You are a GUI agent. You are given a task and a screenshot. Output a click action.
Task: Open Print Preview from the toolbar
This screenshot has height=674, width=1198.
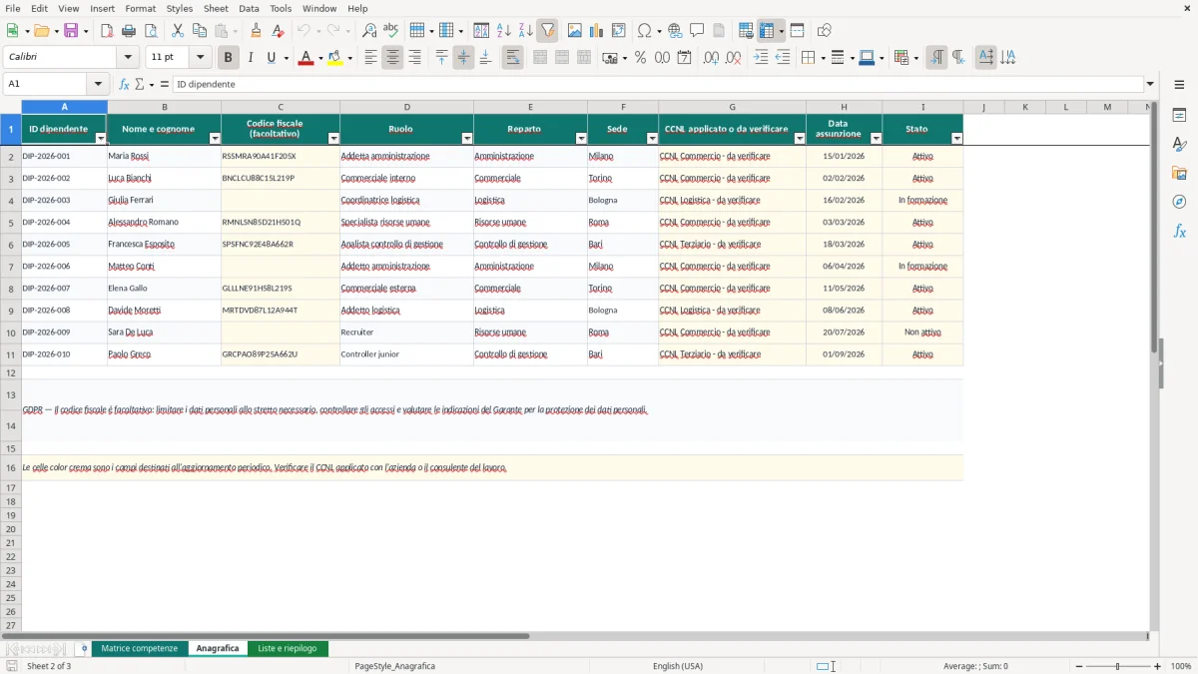(150, 31)
